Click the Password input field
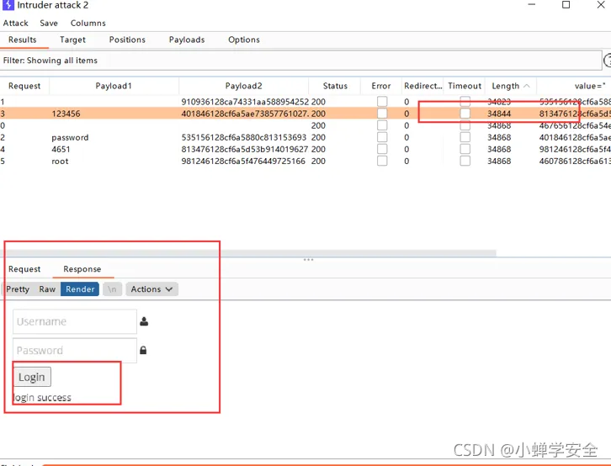 75,351
